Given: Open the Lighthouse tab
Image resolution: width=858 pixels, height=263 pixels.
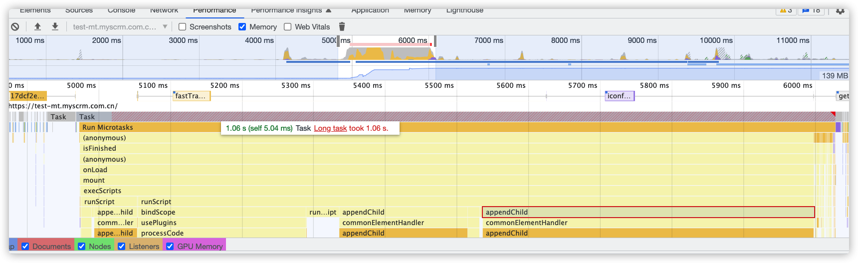Looking at the screenshot, I should [x=465, y=11].
